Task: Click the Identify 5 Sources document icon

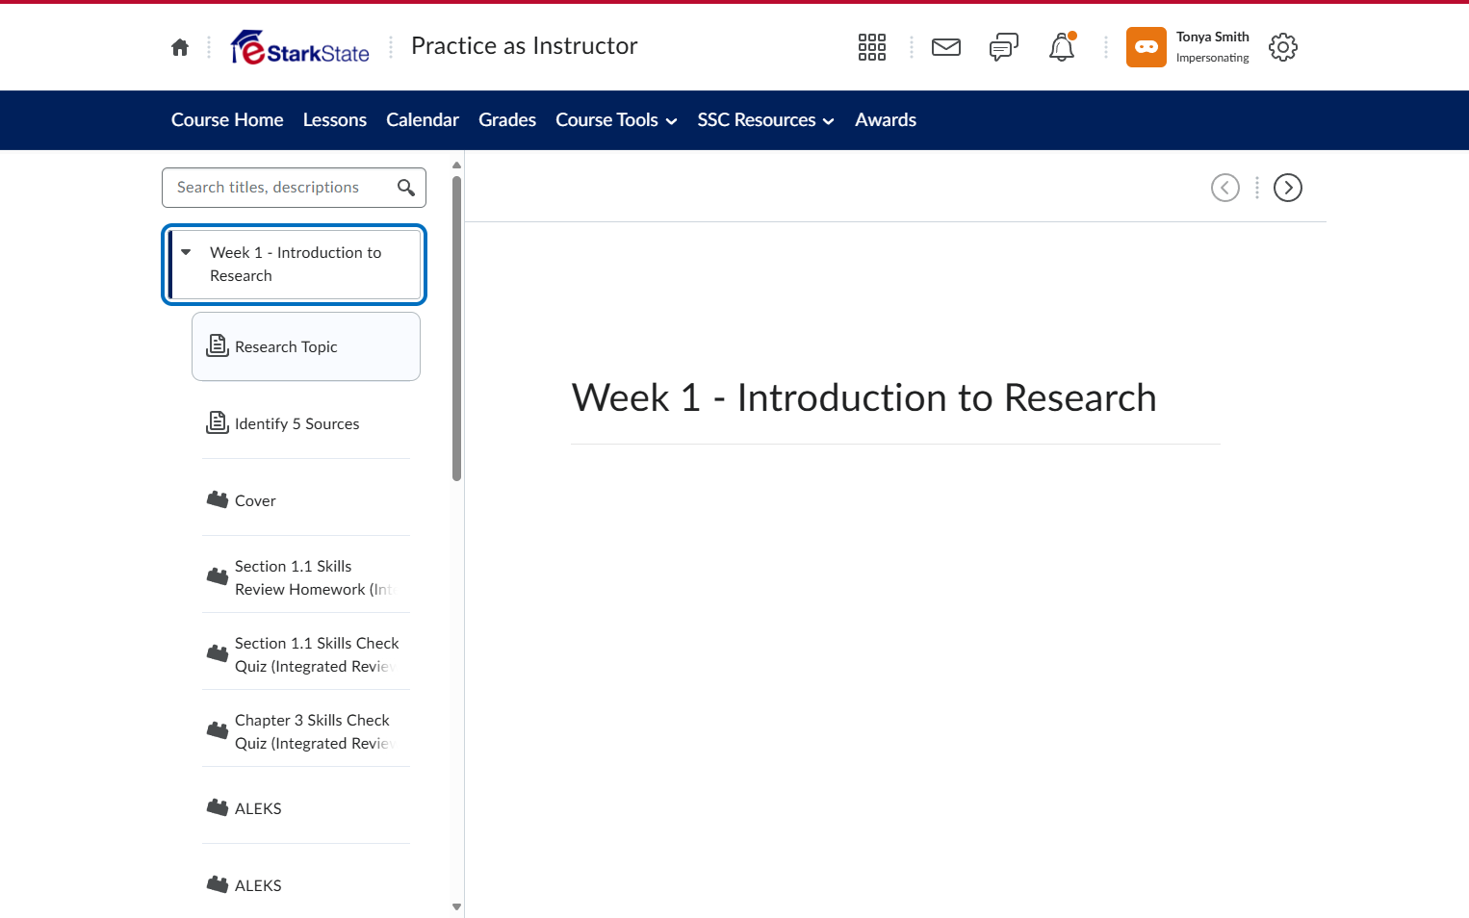Action: click(218, 422)
